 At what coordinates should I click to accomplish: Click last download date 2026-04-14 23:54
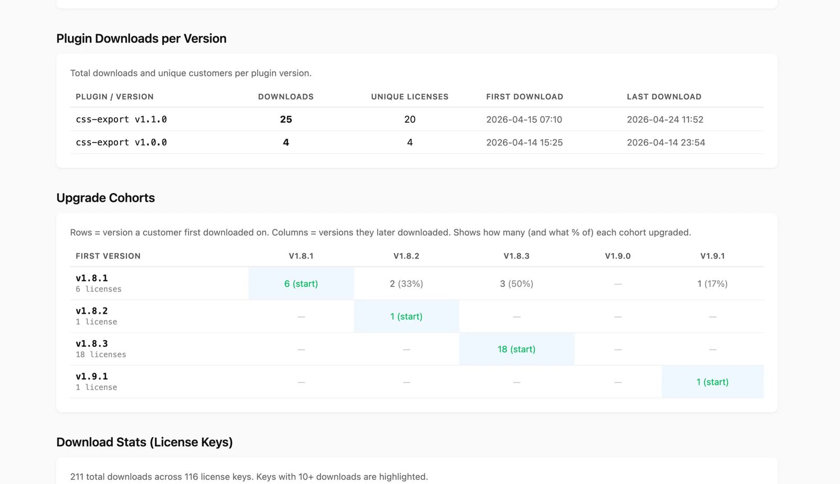[666, 142]
